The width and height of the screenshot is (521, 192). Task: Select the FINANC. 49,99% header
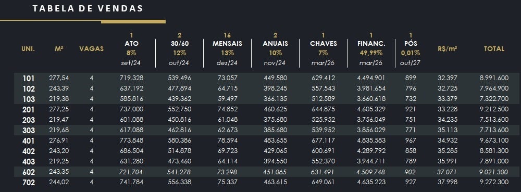(x=371, y=49)
